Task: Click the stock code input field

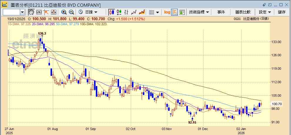Action: click(11, 12)
